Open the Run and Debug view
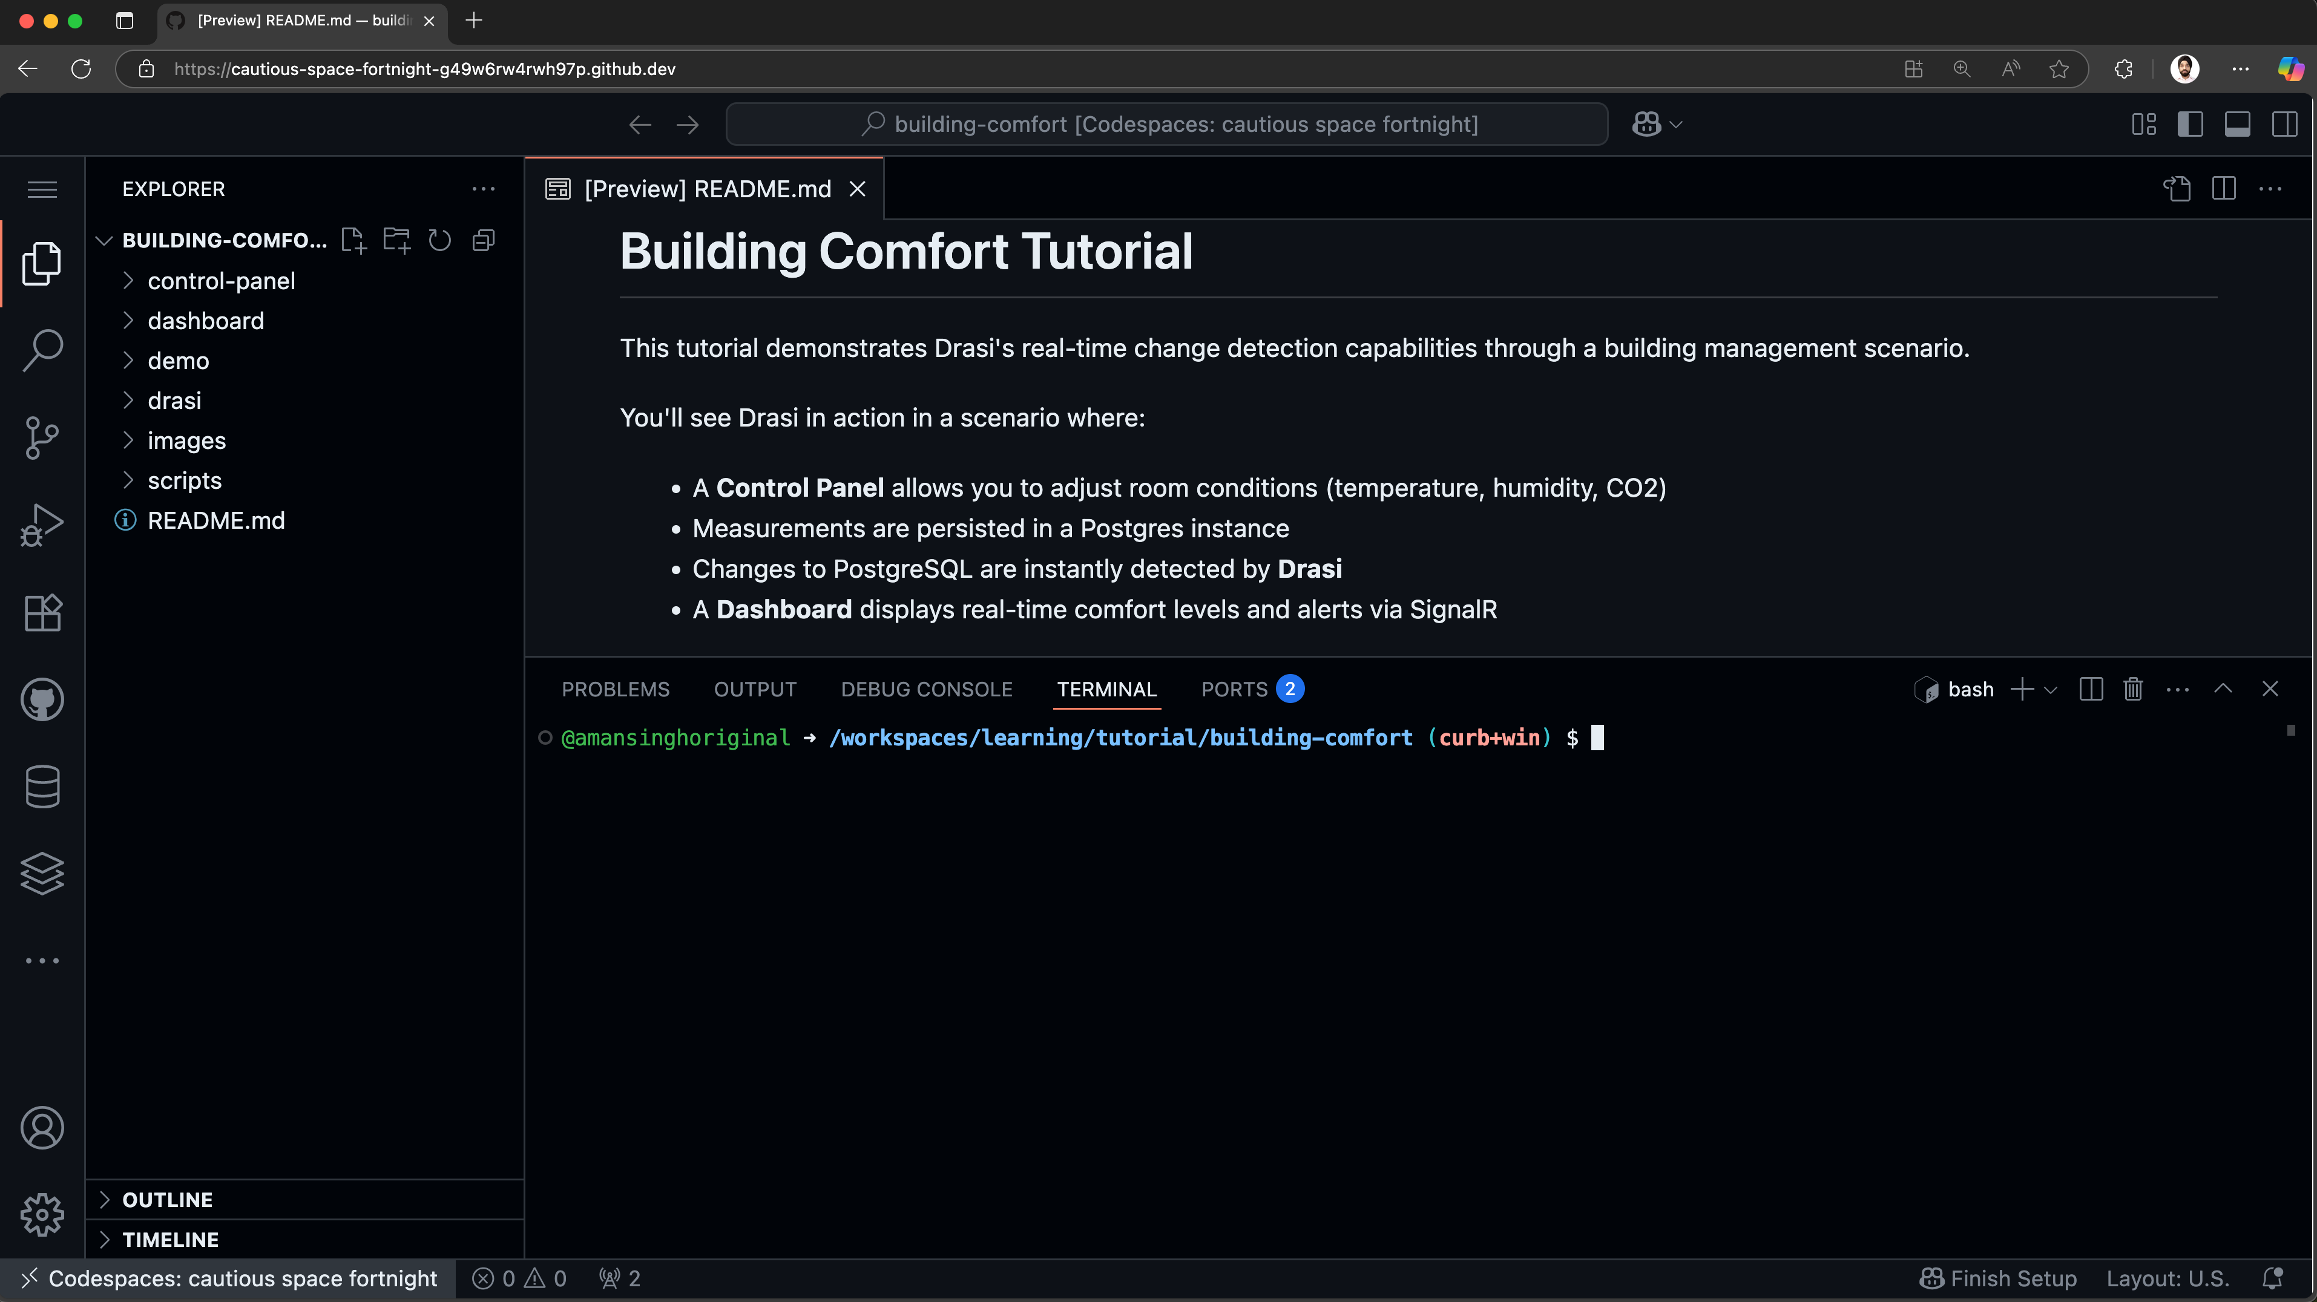Screen dimensions: 2317x1302 42,524
